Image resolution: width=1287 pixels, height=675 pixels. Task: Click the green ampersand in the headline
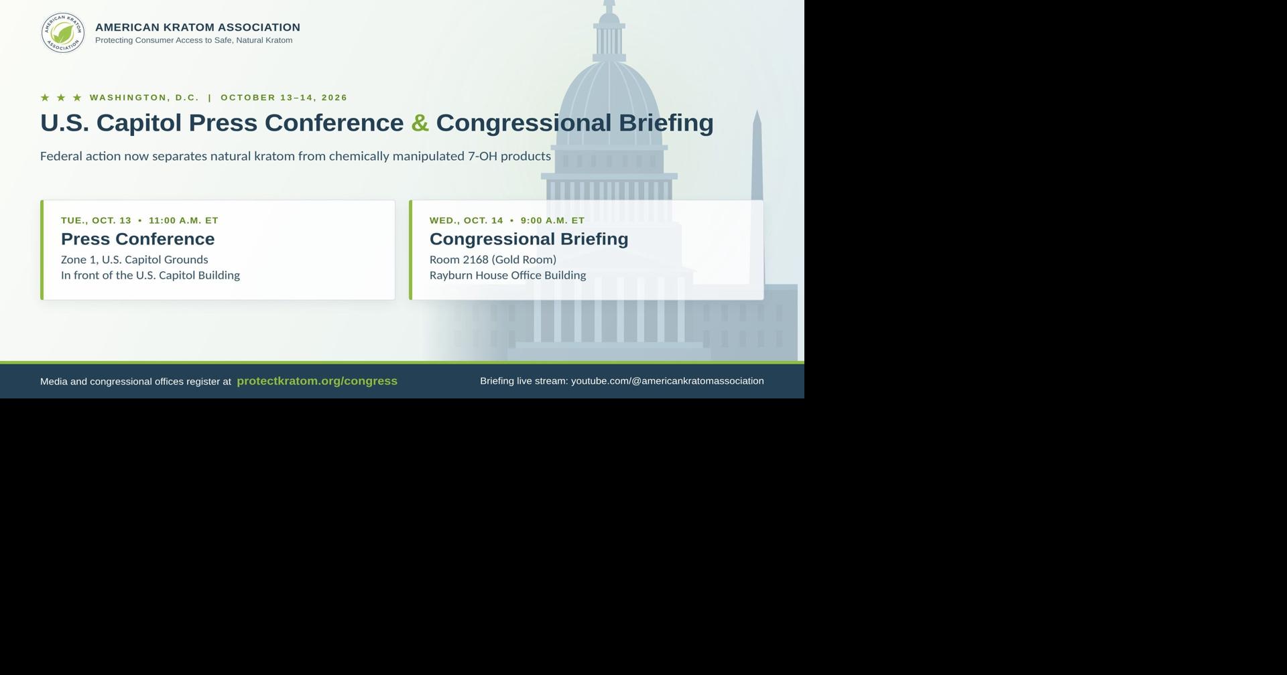point(420,123)
